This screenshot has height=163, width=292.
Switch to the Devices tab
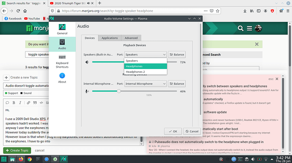(90, 38)
